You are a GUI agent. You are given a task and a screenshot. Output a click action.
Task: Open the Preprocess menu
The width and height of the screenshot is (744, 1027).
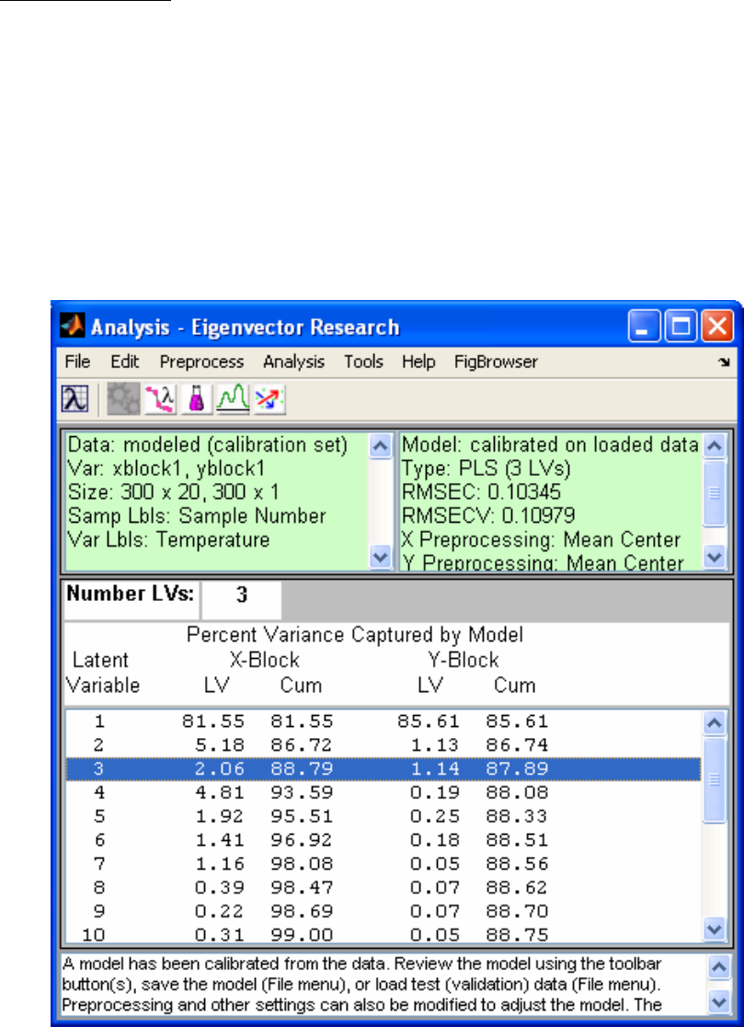tap(201, 362)
